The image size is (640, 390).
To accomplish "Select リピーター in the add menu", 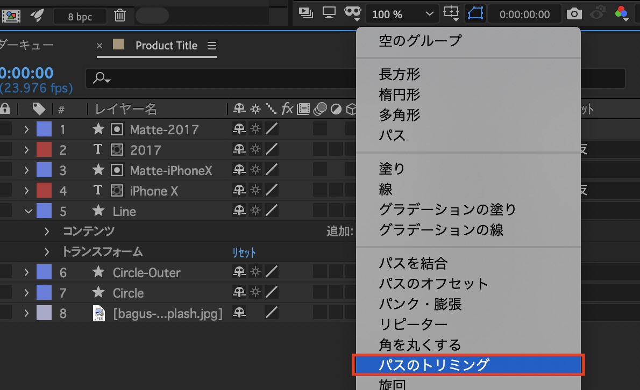I will (x=413, y=324).
